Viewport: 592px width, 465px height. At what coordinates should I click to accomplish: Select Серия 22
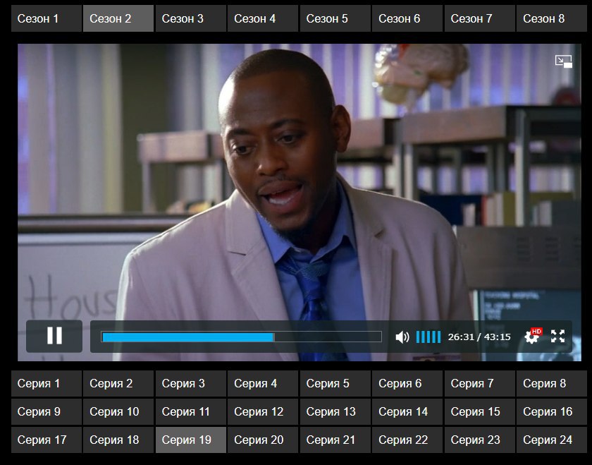pos(407,440)
